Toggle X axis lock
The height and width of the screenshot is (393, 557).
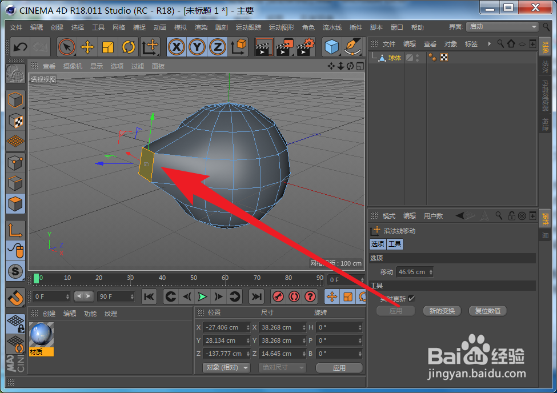pyautogui.click(x=177, y=47)
